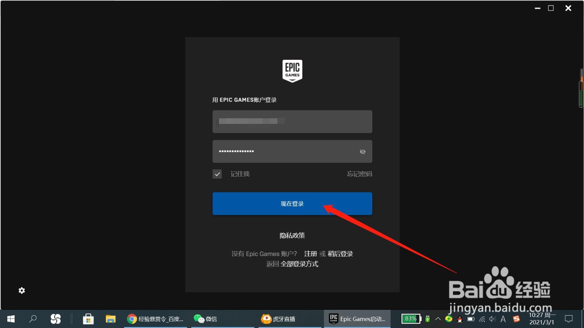The height and width of the screenshot is (328, 584).
Task: Open launcher settings gear icon
Action: 22,290
